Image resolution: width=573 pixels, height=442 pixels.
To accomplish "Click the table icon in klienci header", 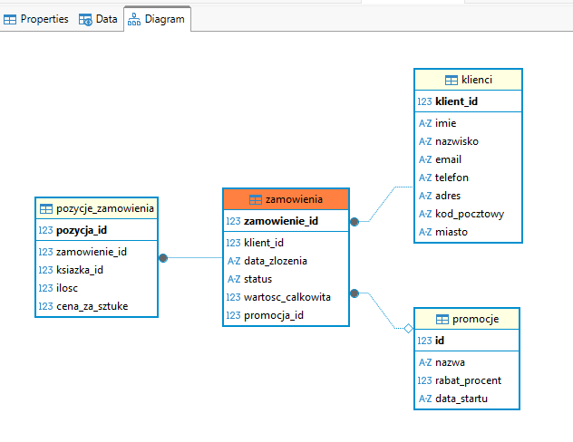I will (451, 81).
